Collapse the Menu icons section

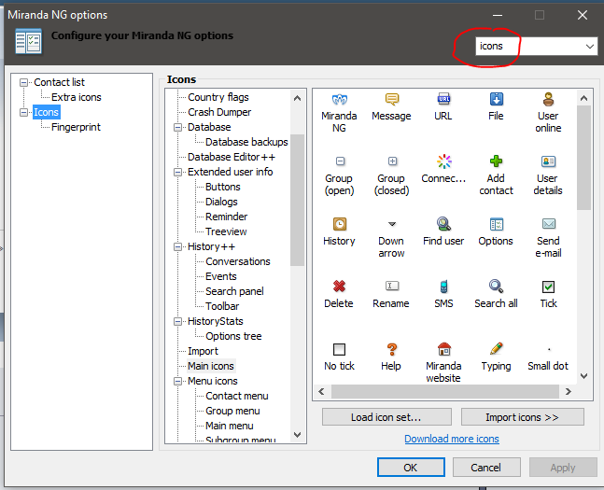click(177, 382)
